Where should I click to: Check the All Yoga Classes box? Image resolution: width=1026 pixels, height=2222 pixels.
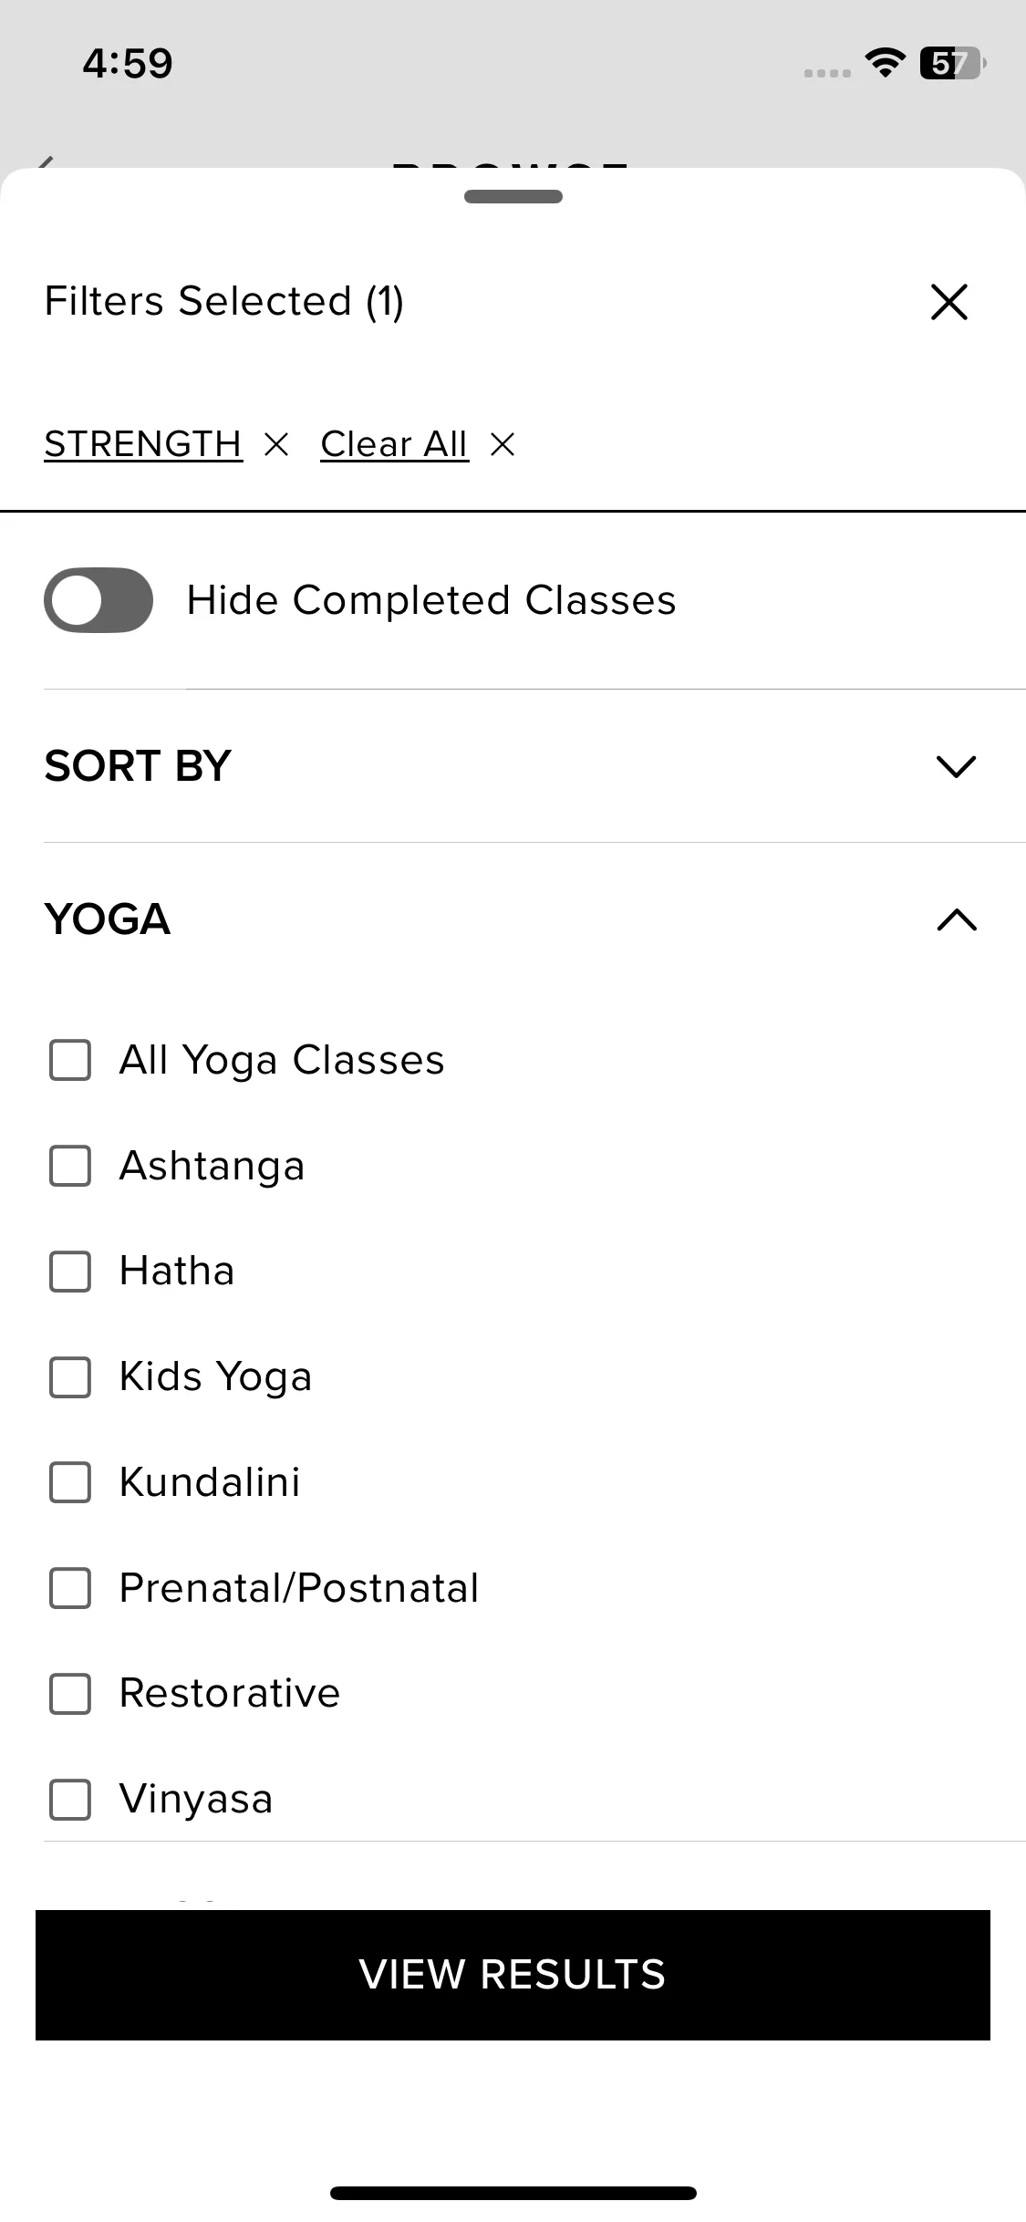coord(70,1060)
